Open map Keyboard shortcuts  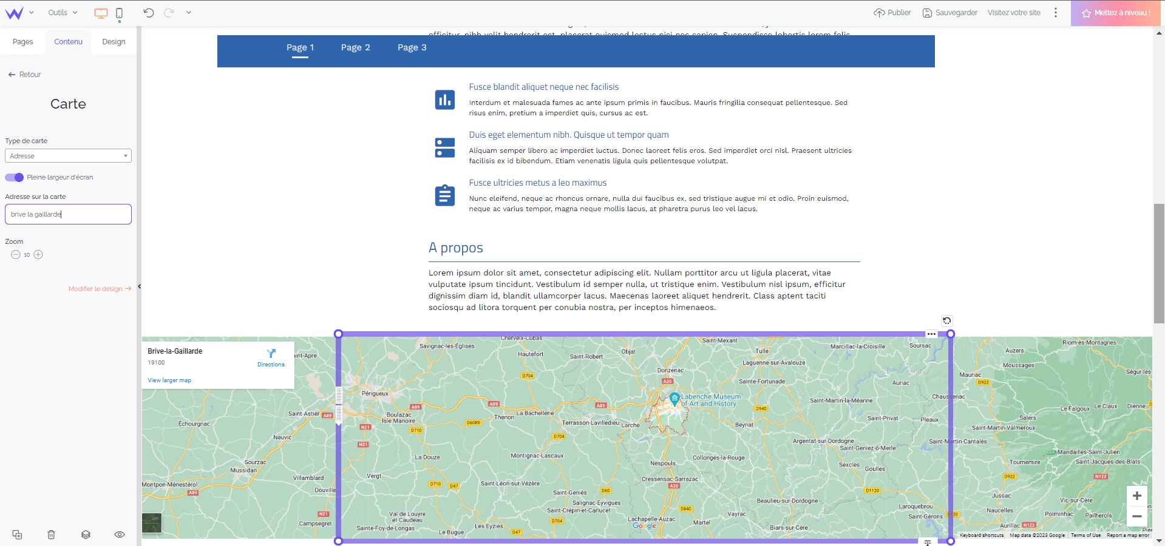point(981,535)
